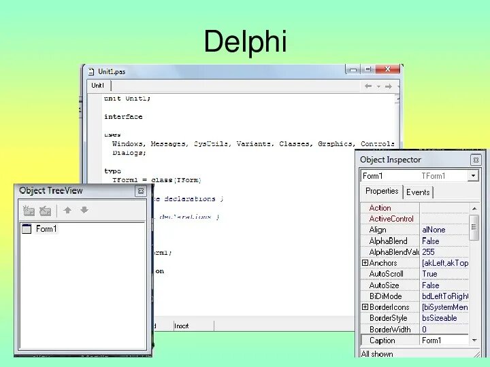Image resolution: width=490 pixels, height=367 pixels.
Task: Click the delete-item icon in Object TreeView toolbar
Action: (x=46, y=211)
